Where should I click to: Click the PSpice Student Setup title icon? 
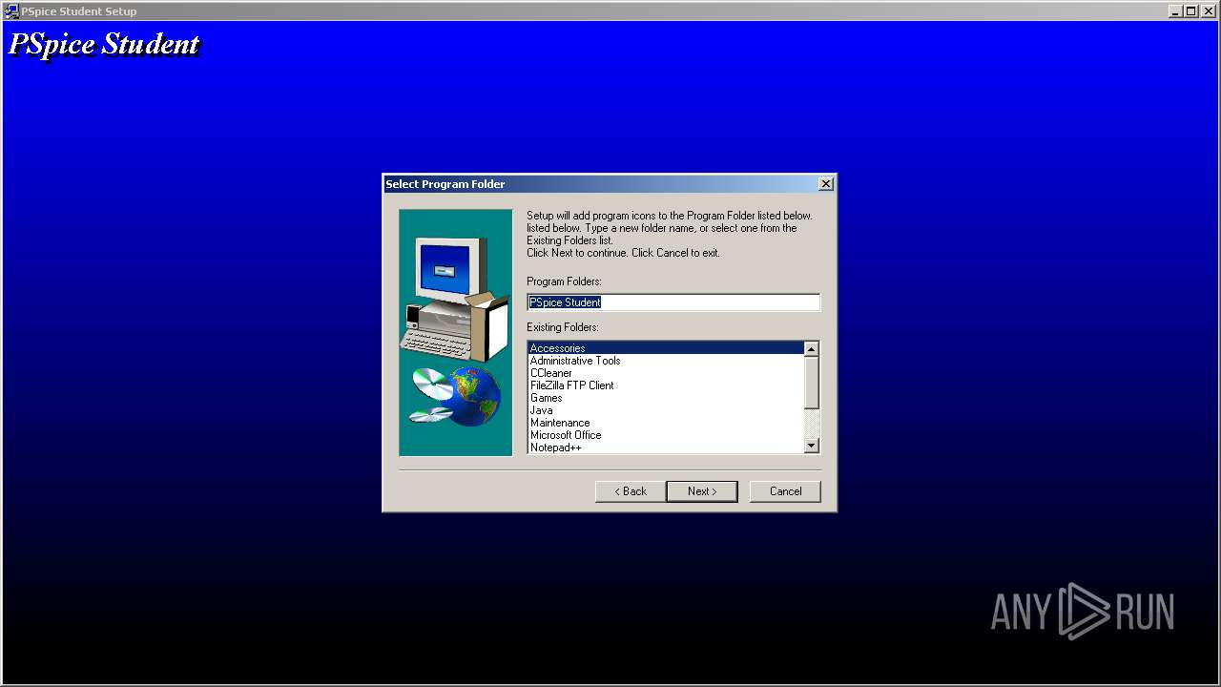click(x=11, y=11)
